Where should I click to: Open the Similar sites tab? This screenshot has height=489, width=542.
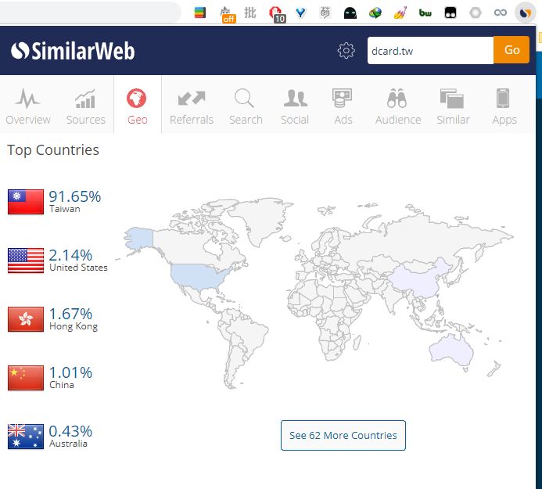(x=453, y=106)
